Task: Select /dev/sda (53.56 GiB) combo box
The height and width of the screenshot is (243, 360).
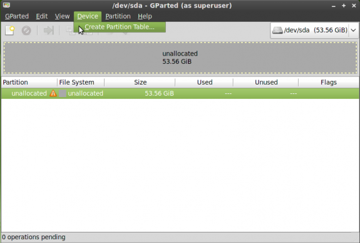Action: point(314,30)
